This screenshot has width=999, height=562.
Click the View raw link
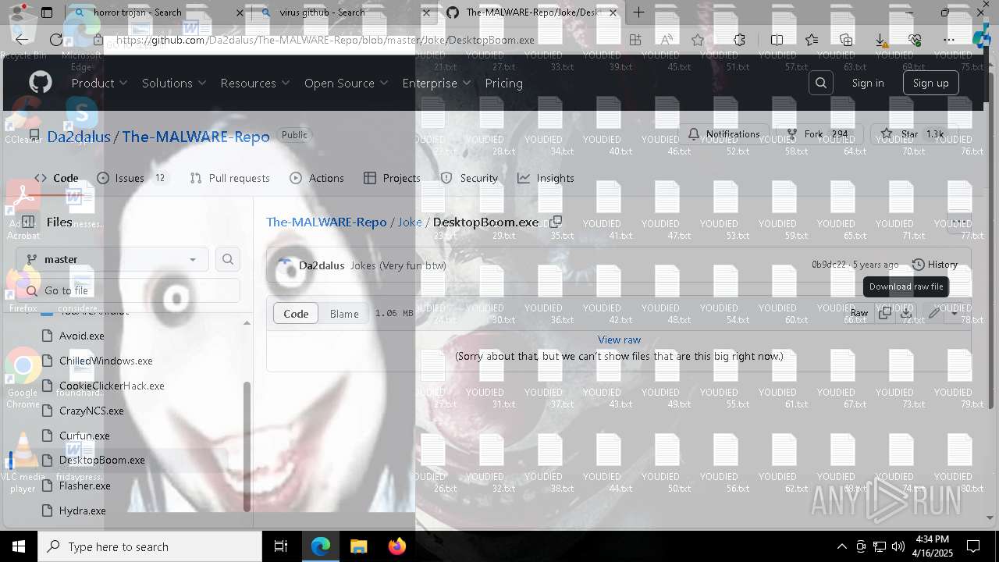tap(619, 340)
